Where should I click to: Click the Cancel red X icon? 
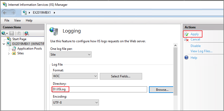(186, 39)
